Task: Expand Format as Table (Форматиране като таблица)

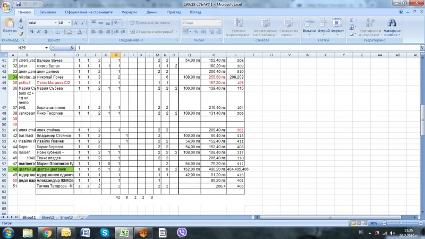Action: 265,28
